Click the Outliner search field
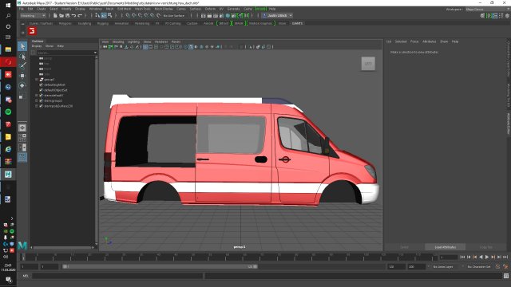The height and width of the screenshot is (287, 511). 65,53
